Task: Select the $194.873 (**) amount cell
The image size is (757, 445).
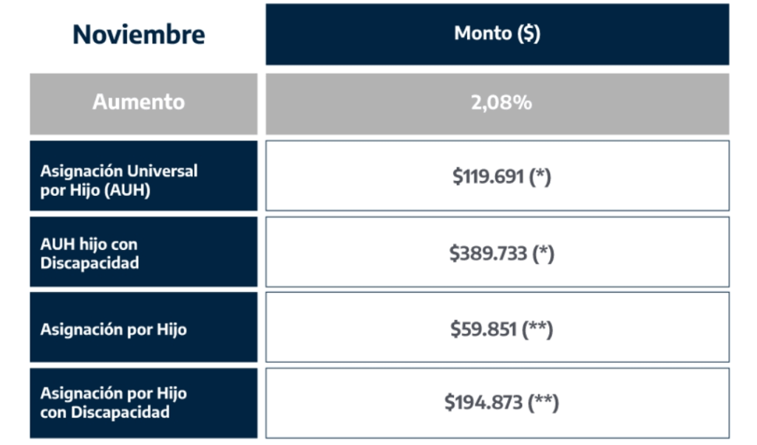Action: pos(498,403)
